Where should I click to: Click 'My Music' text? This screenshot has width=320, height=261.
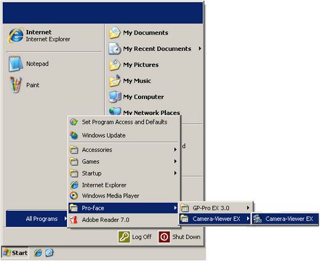(137, 81)
